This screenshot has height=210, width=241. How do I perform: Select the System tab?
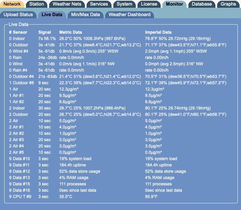124,4
